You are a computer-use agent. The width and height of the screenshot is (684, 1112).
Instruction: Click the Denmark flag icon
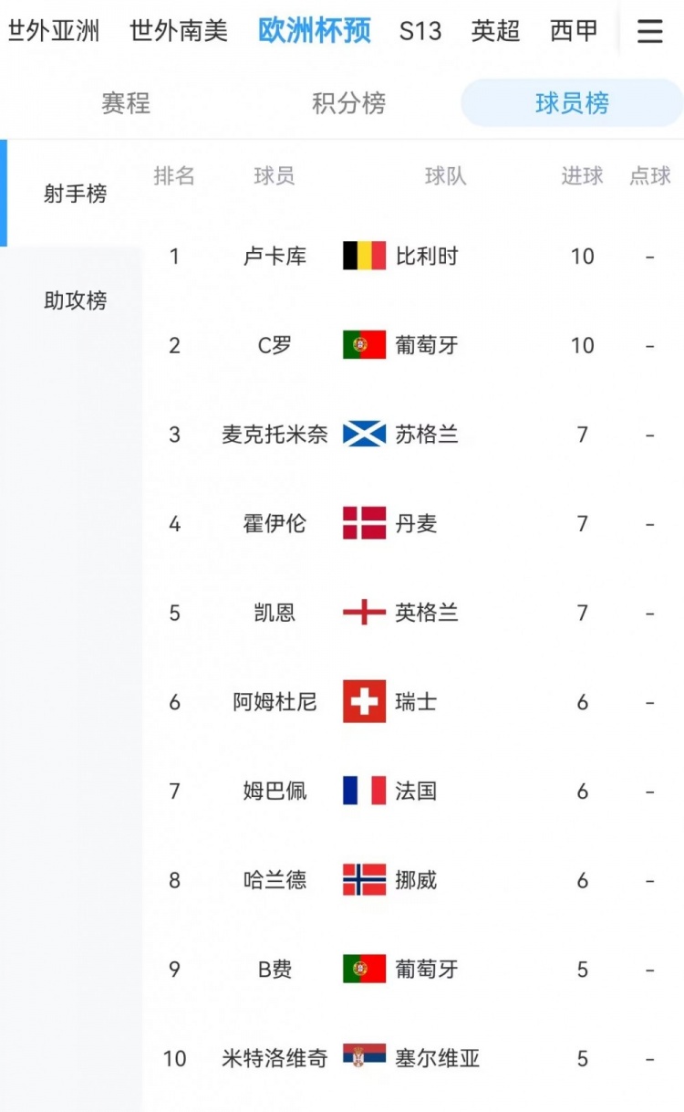tap(364, 523)
